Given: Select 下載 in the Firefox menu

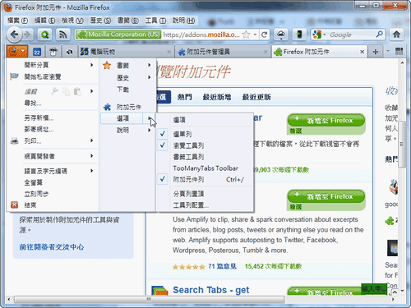Looking at the screenshot, I should click(127, 90).
